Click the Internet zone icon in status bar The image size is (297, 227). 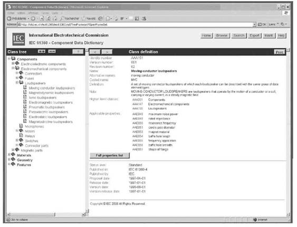coord(255,220)
